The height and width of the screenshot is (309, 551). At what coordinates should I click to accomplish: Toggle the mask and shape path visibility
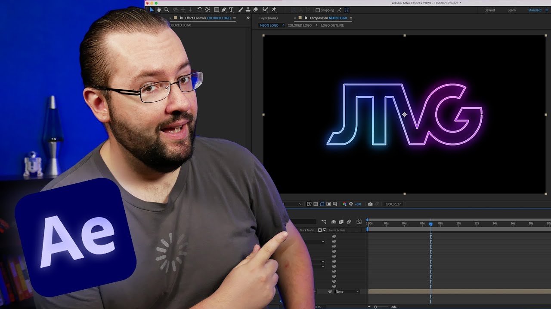click(322, 204)
